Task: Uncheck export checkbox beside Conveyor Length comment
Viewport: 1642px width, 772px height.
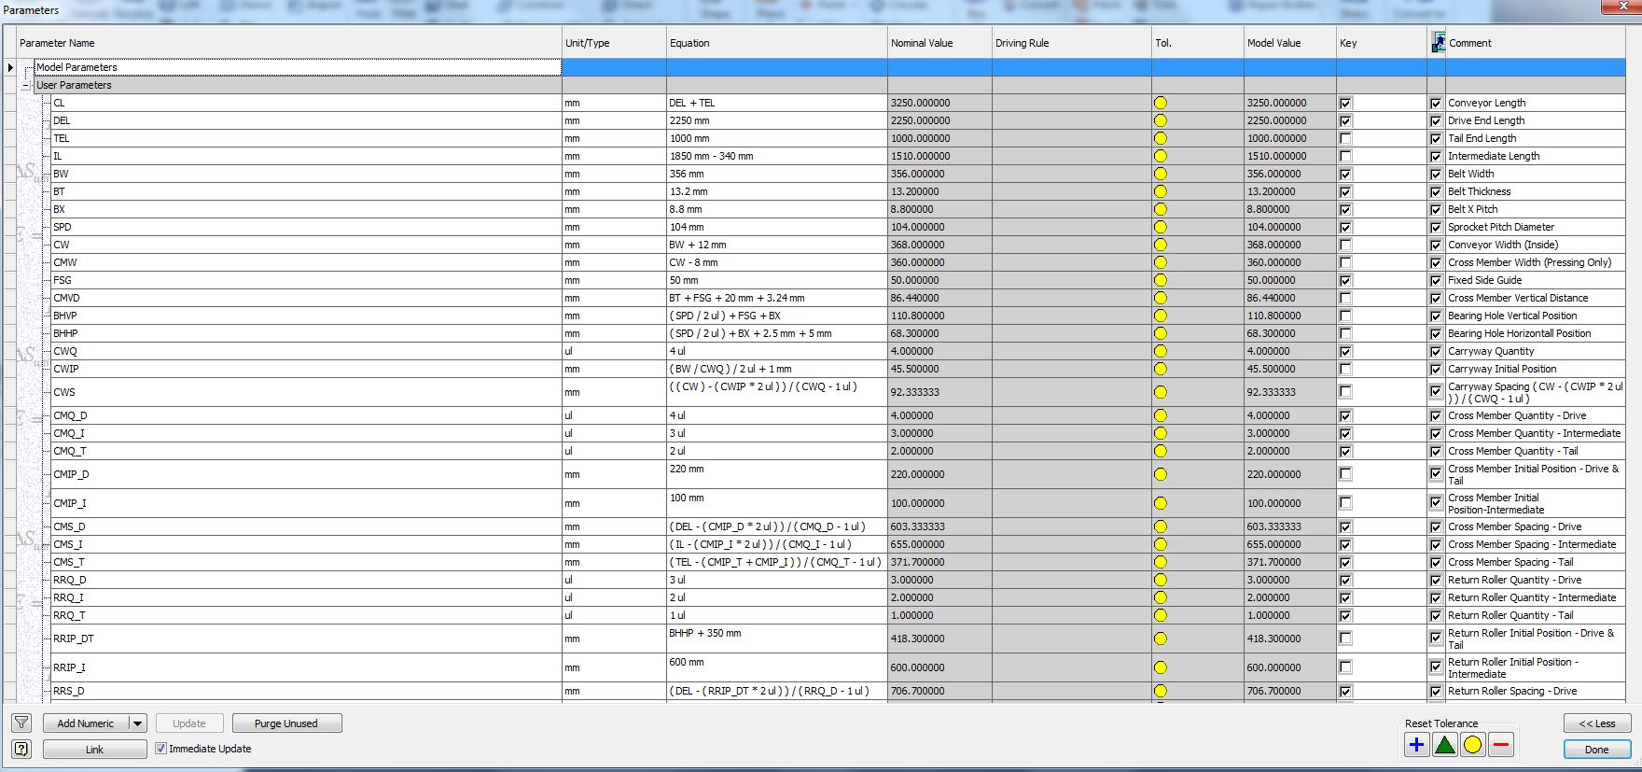Action: pyautogui.click(x=1436, y=103)
